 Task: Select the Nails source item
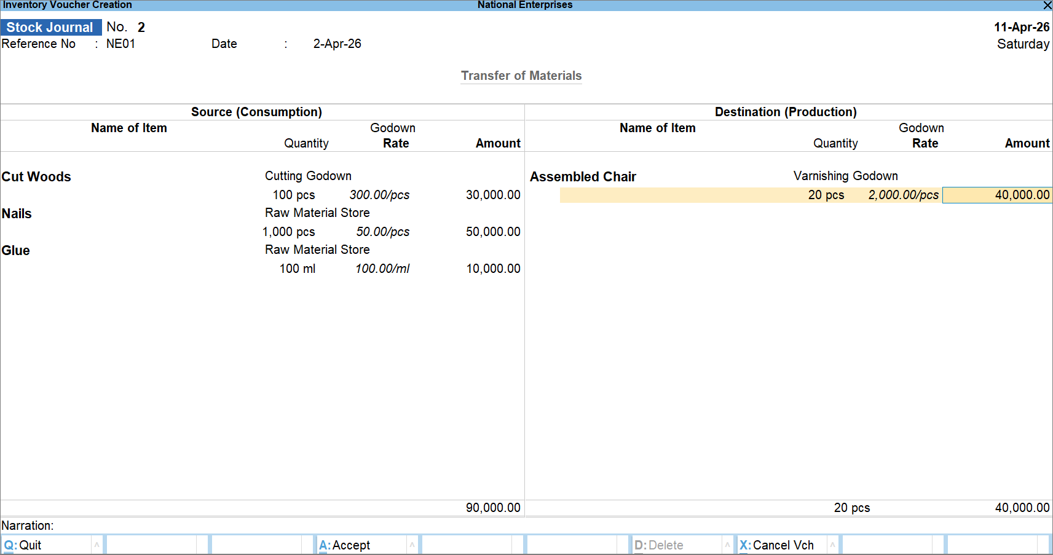pyautogui.click(x=17, y=213)
